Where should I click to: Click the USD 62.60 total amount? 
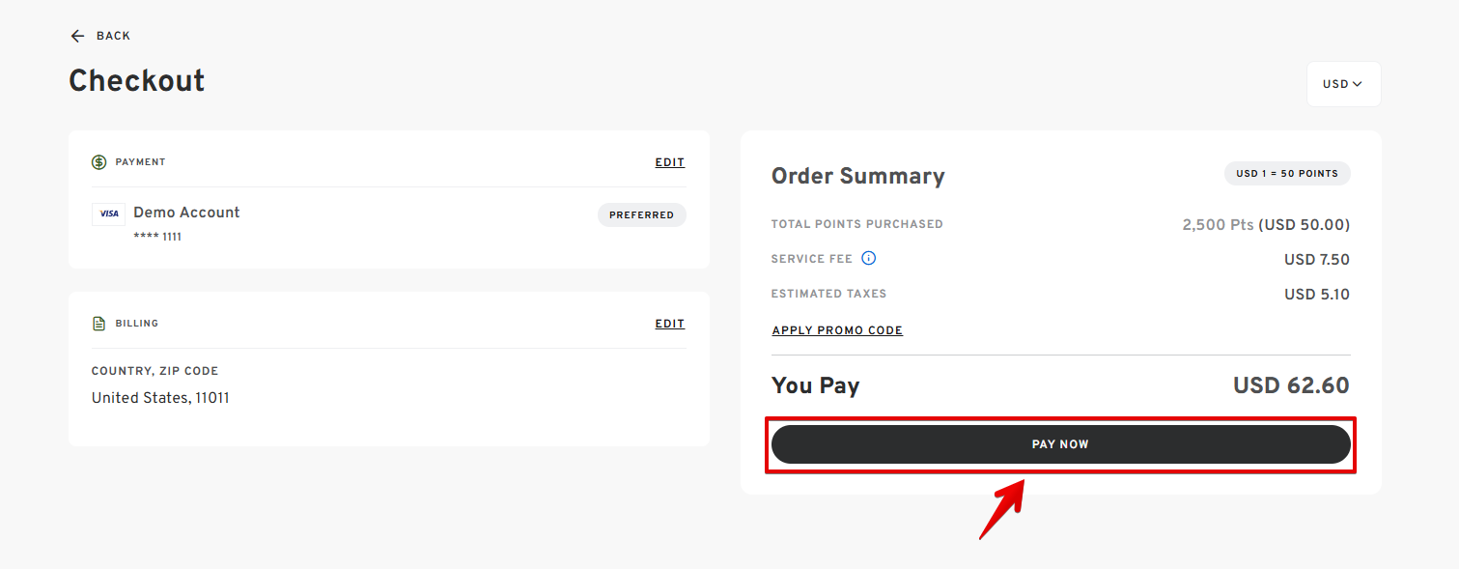pos(1290,385)
